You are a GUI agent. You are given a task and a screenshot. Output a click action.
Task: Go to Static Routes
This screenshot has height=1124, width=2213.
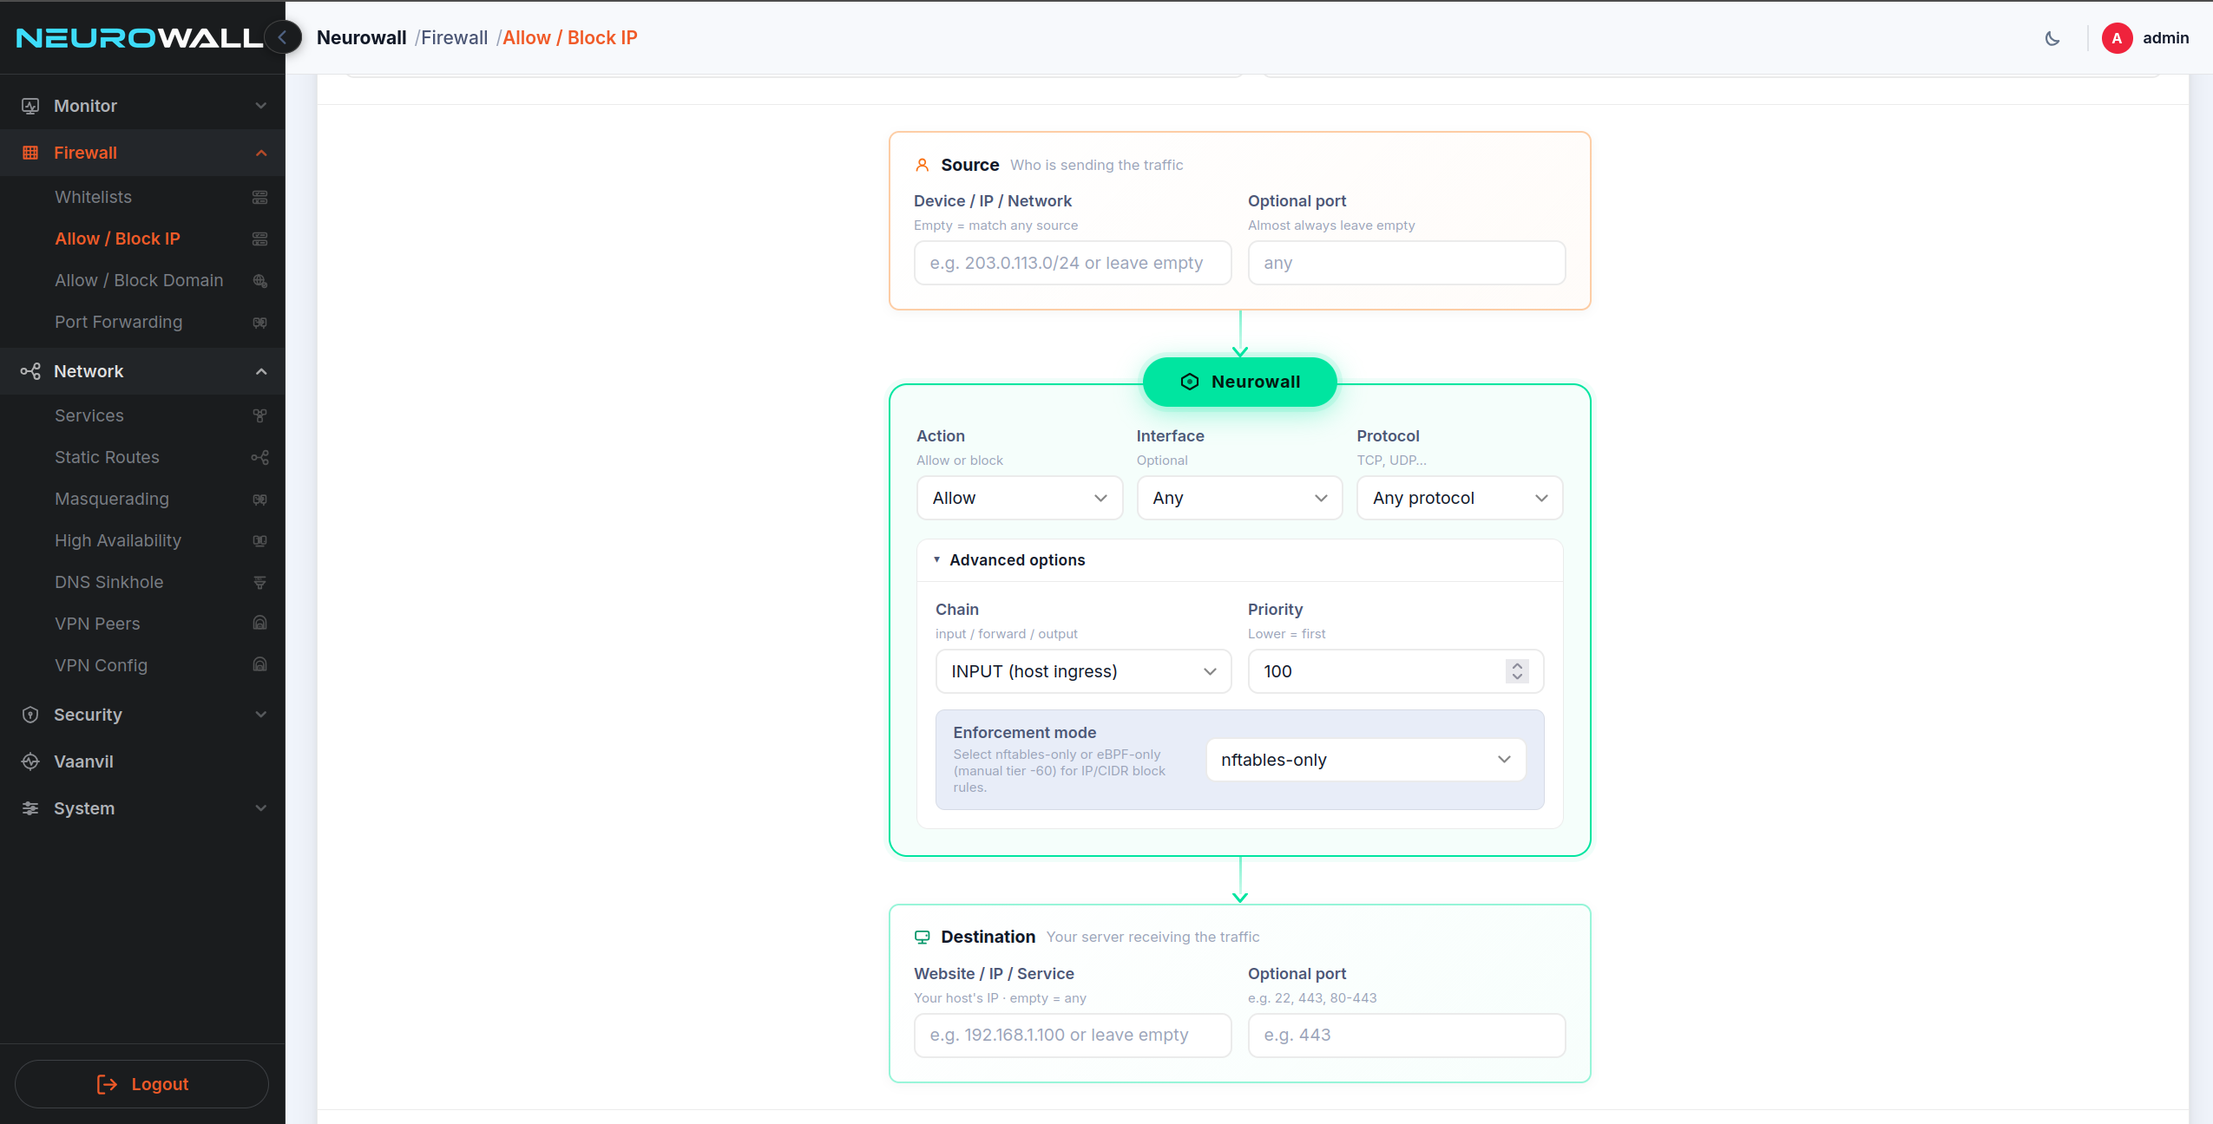click(x=108, y=458)
